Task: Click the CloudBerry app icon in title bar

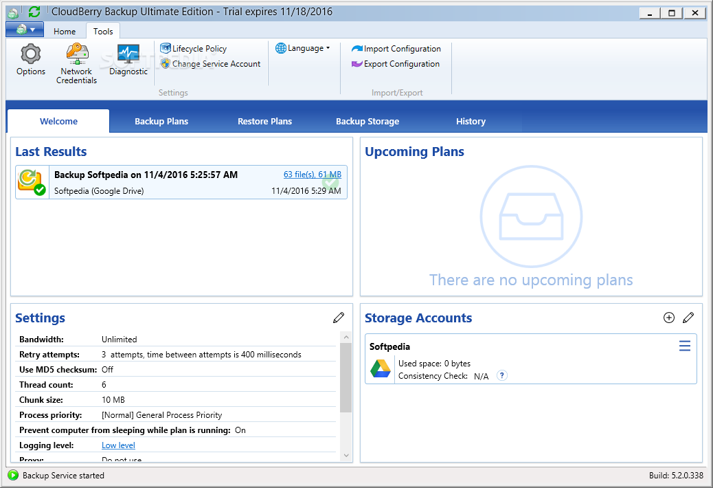Action: (14, 12)
